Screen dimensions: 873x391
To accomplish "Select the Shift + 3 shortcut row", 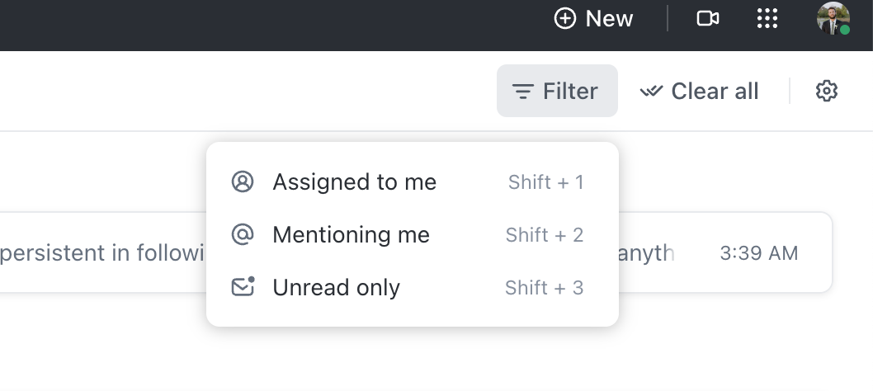I will pyautogui.click(x=413, y=287).
